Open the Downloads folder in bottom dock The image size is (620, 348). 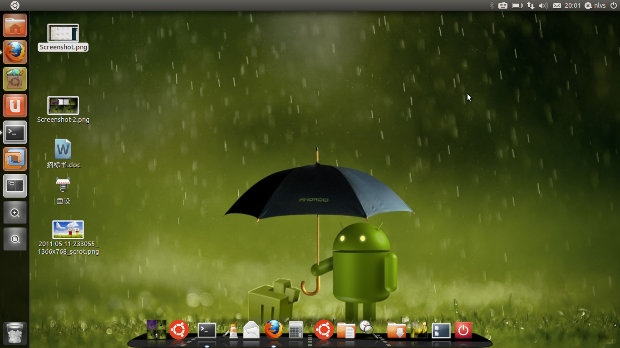397,330
